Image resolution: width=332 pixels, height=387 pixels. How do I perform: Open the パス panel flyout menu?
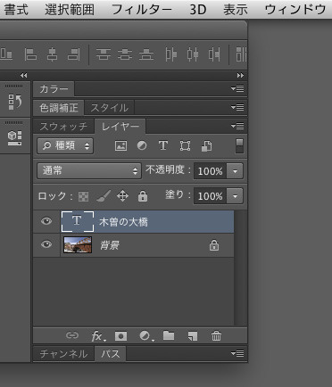pos(237,353)
